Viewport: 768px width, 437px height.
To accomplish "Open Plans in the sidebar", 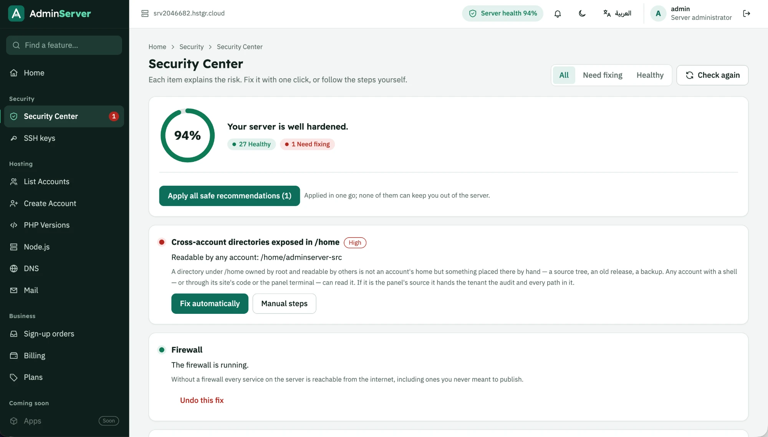I will point(64,377).
